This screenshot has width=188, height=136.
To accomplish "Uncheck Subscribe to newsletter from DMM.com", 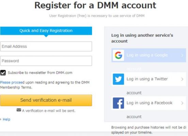I will pos(3,73).
